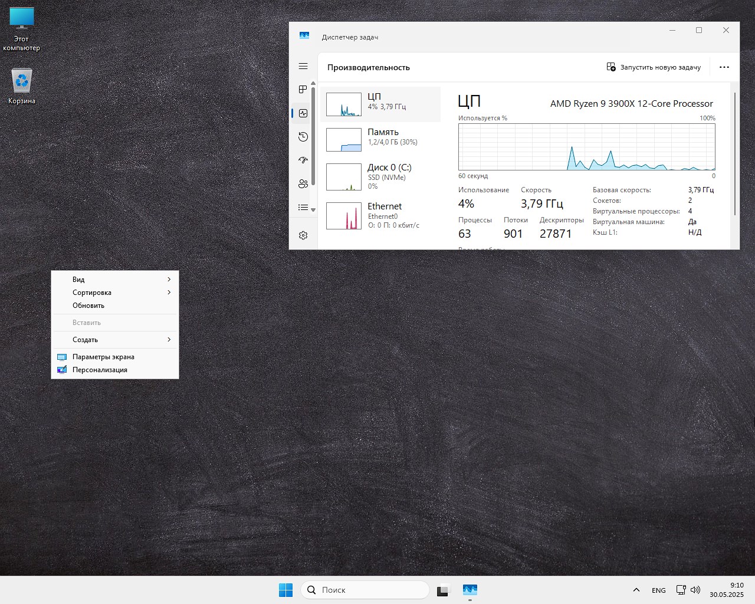
Task: Choose Обновить in the context menu
Action: pos(115,306)
